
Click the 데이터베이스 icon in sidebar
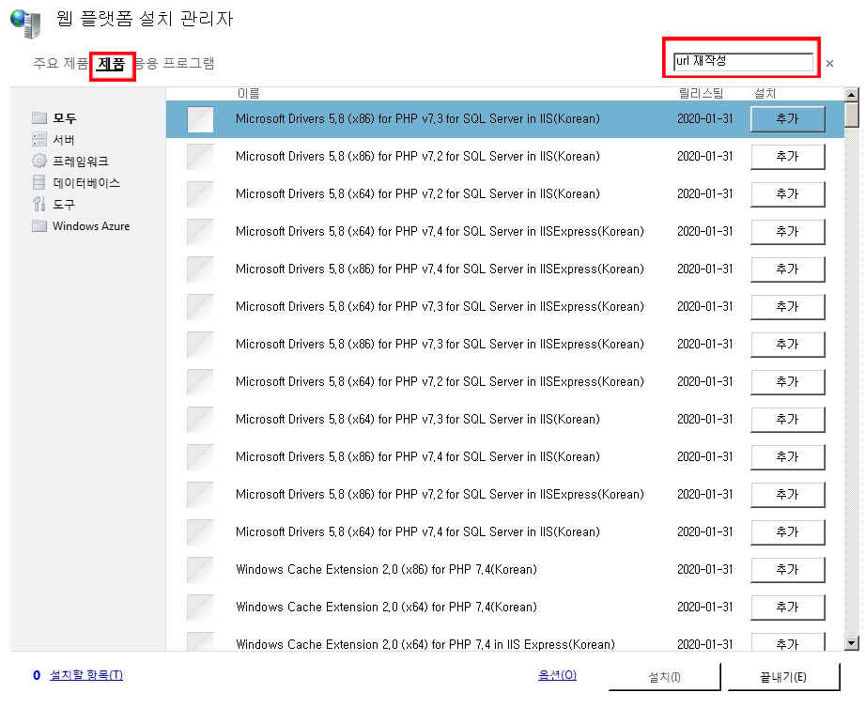[39, 182]
